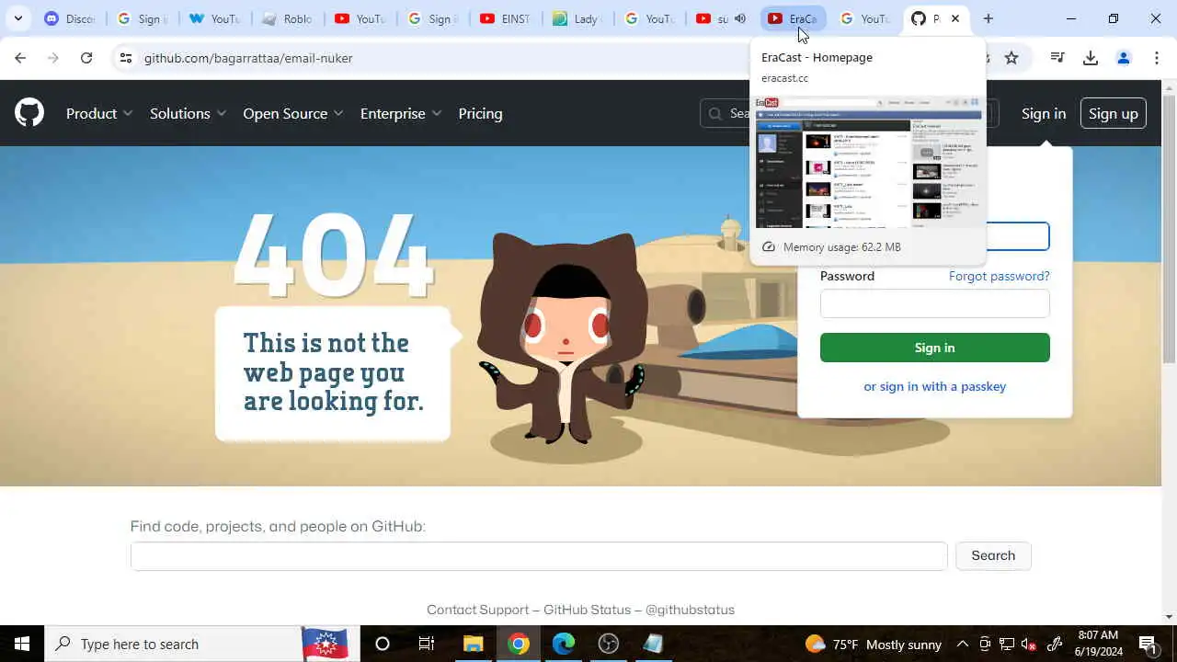This screenshot has height=662, width=1177.
Task: Click the Forgot password? link
Action: coord(999,276)
